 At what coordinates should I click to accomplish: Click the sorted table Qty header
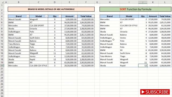[x=143, y=16]
